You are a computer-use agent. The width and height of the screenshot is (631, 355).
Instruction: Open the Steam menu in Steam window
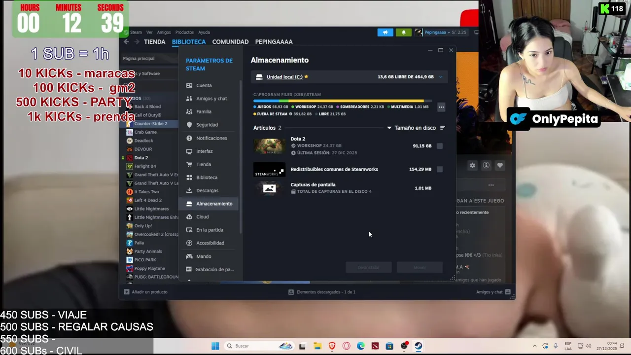[x=136, y=32]
